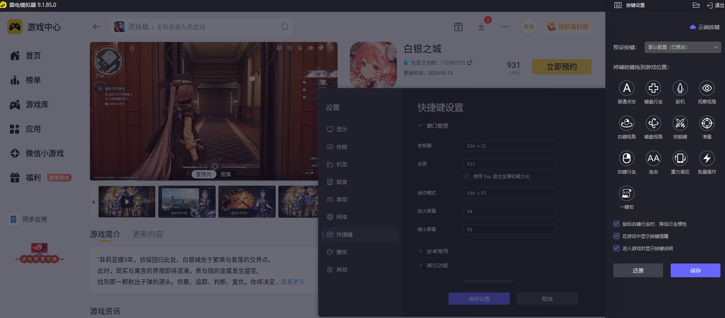
Task: Open the keymap folder icon in title bar
Action: pos(696,5)
